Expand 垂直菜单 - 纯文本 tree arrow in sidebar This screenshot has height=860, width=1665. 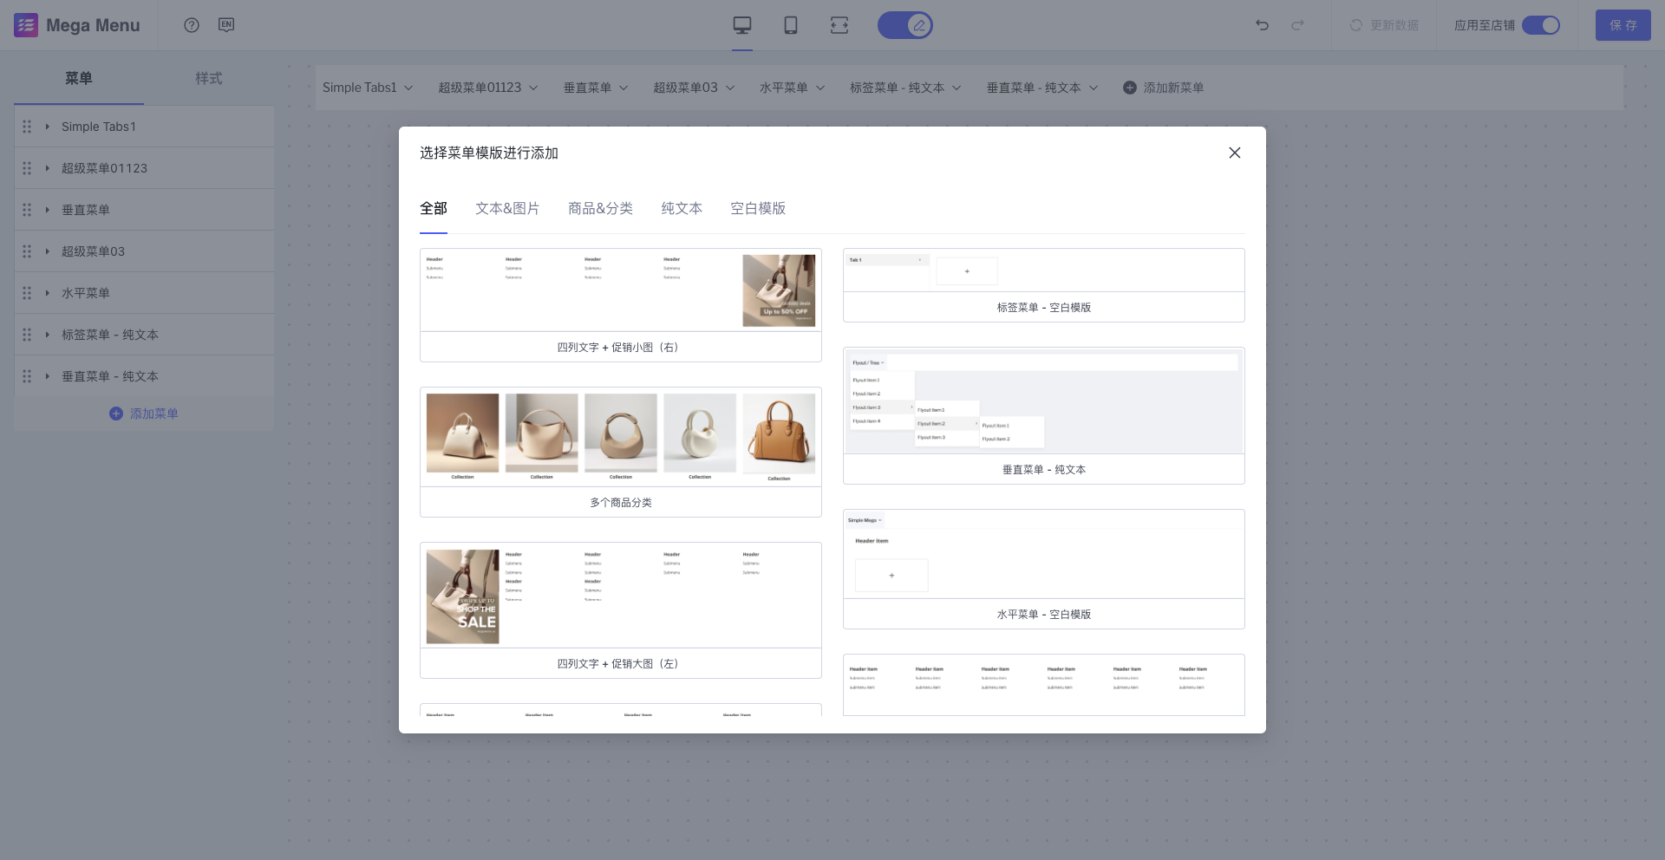tap(47, 376)
